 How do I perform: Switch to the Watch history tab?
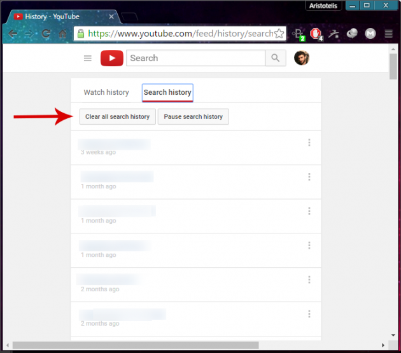(106, 92)
